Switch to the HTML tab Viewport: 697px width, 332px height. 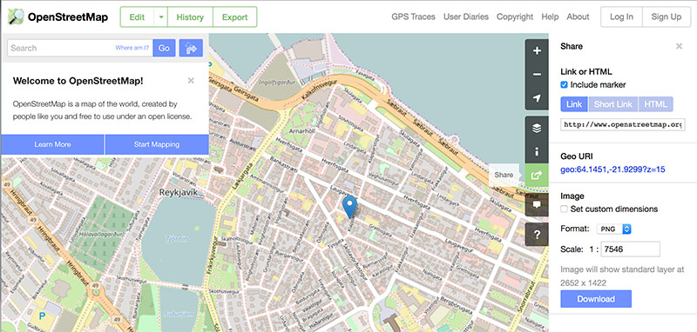click(656, 104)
